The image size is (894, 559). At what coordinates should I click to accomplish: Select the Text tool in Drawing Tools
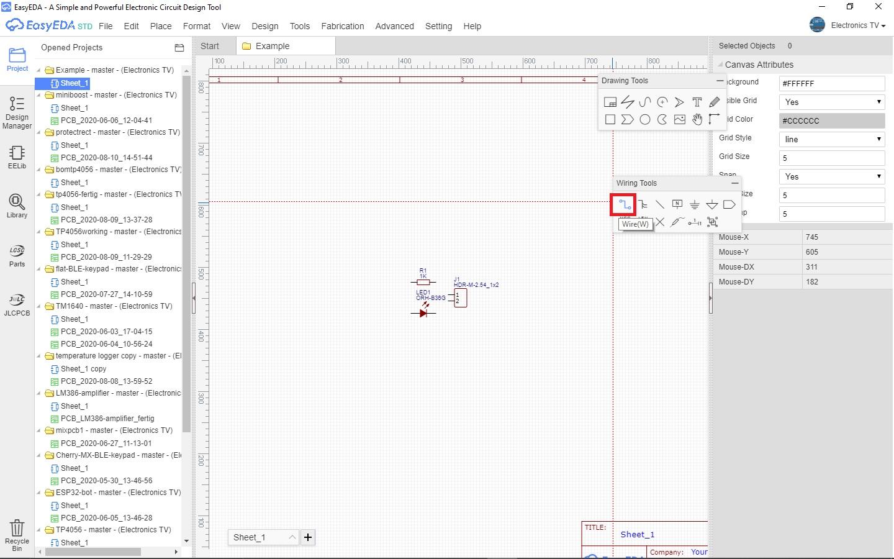[x=697, y=102]
